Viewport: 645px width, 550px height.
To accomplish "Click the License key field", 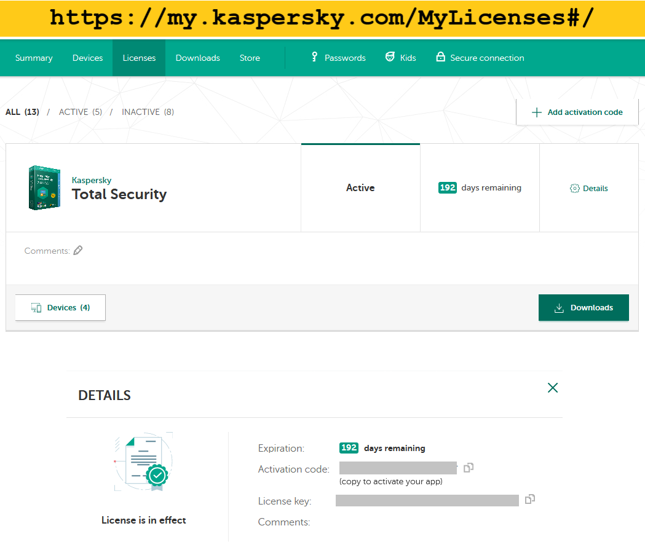I will (x=427, y=501).
